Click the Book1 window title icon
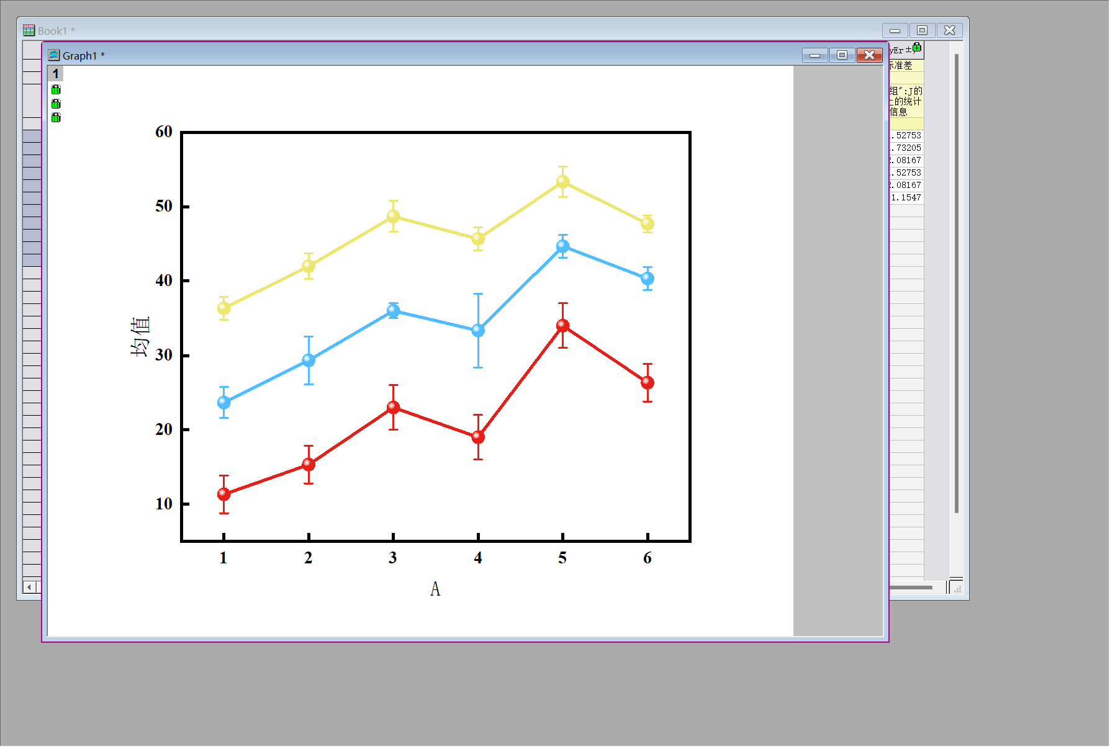The image size is (1110, 747). 29,30
